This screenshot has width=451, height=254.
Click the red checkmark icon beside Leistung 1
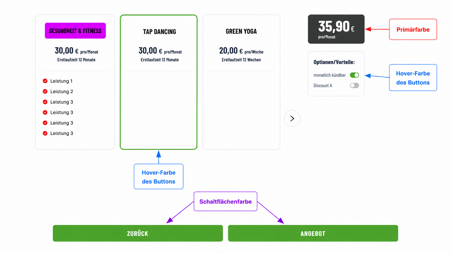[45, 81]
